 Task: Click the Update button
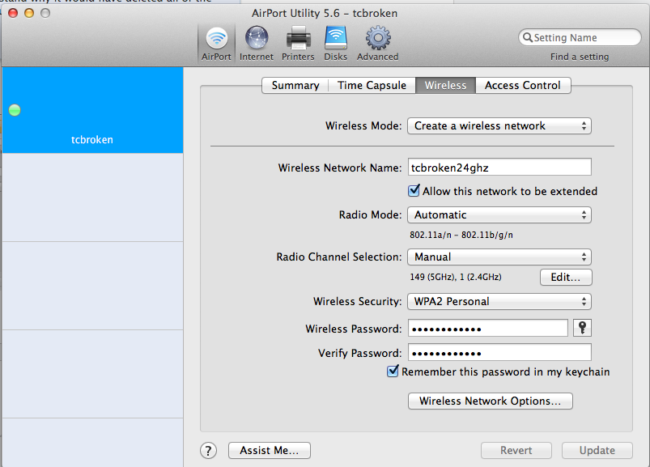597,451
